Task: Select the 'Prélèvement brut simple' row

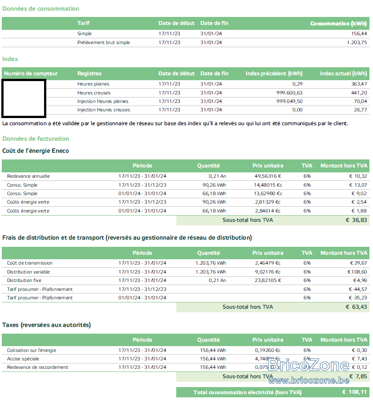Action: pos(186,43)
